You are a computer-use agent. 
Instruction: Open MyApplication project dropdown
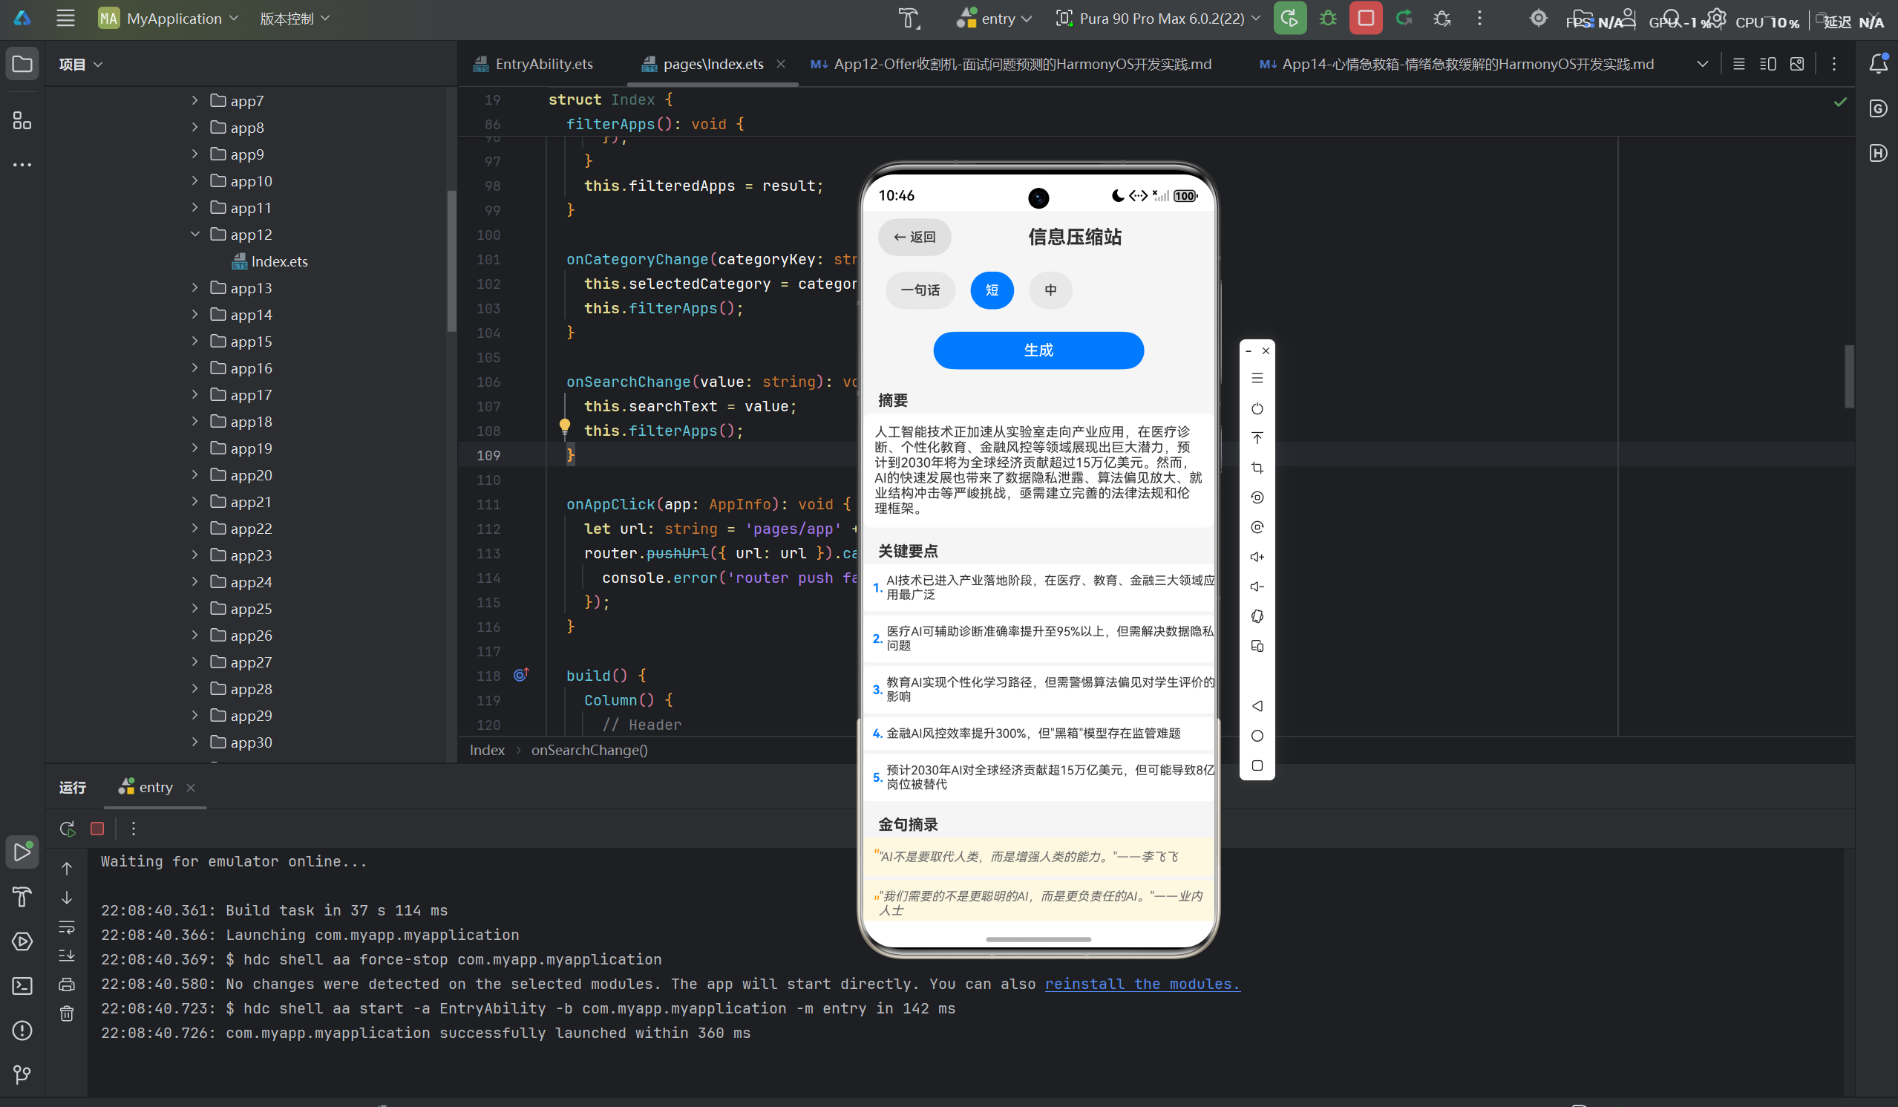(x=168, y=18)
